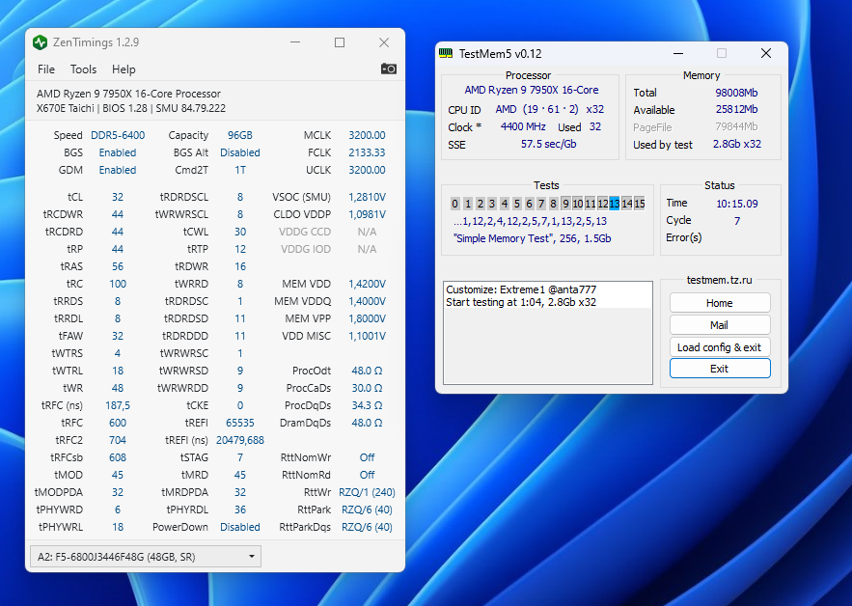Viewport: 852px width, 606px height.
Task: Open the File menu in ZenTimings
Action: point(46,69)
